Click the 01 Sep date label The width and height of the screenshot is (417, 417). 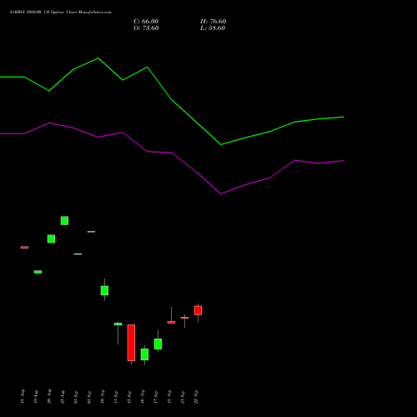[x=76, y=397]
